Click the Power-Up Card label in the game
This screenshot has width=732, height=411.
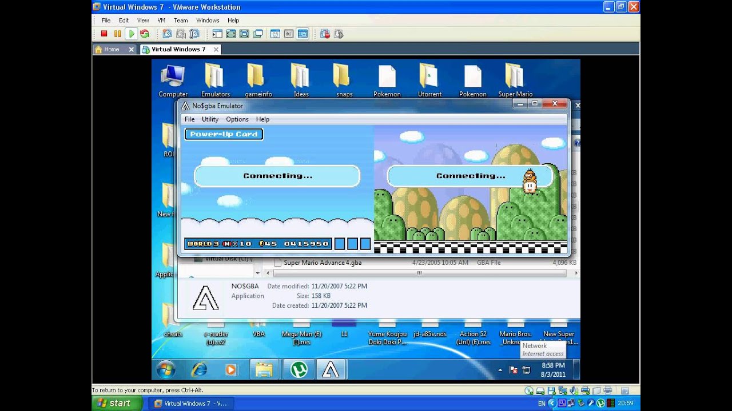click(x=224, y=134)
